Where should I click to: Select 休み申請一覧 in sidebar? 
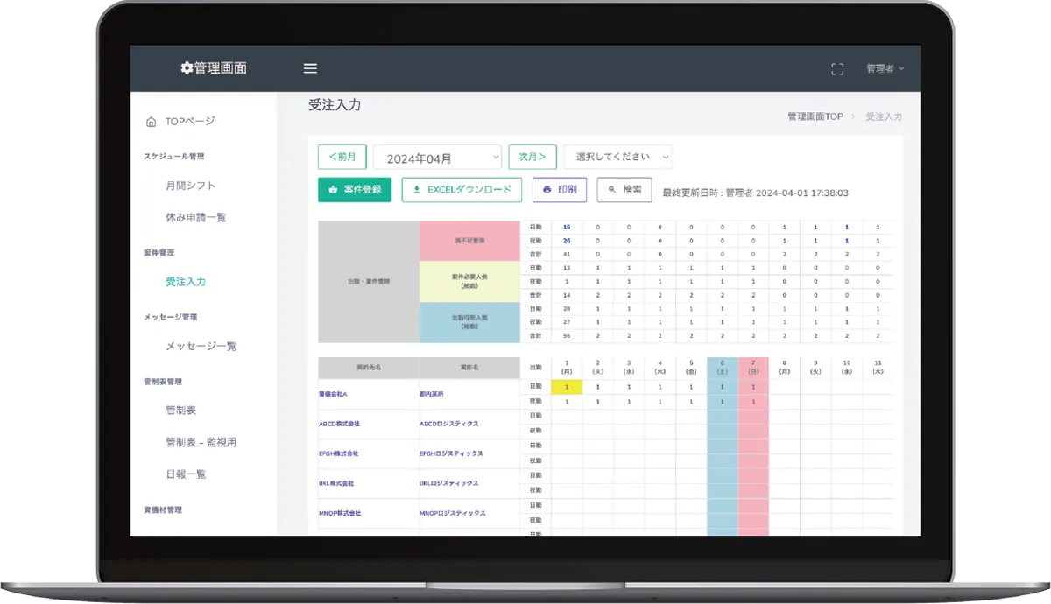click(195, 217)
